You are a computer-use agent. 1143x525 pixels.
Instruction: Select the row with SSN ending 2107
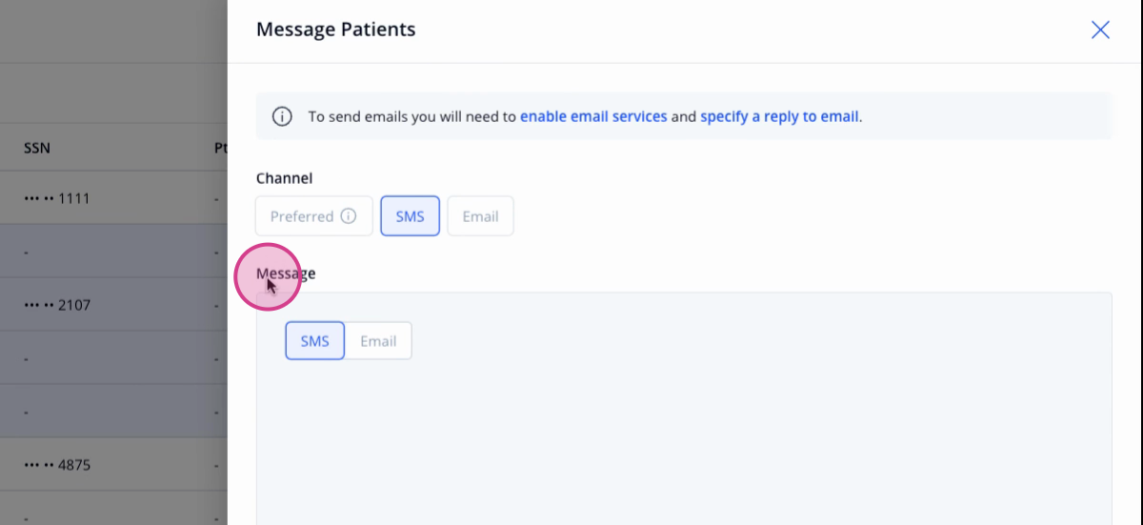(x=113, y=305)
